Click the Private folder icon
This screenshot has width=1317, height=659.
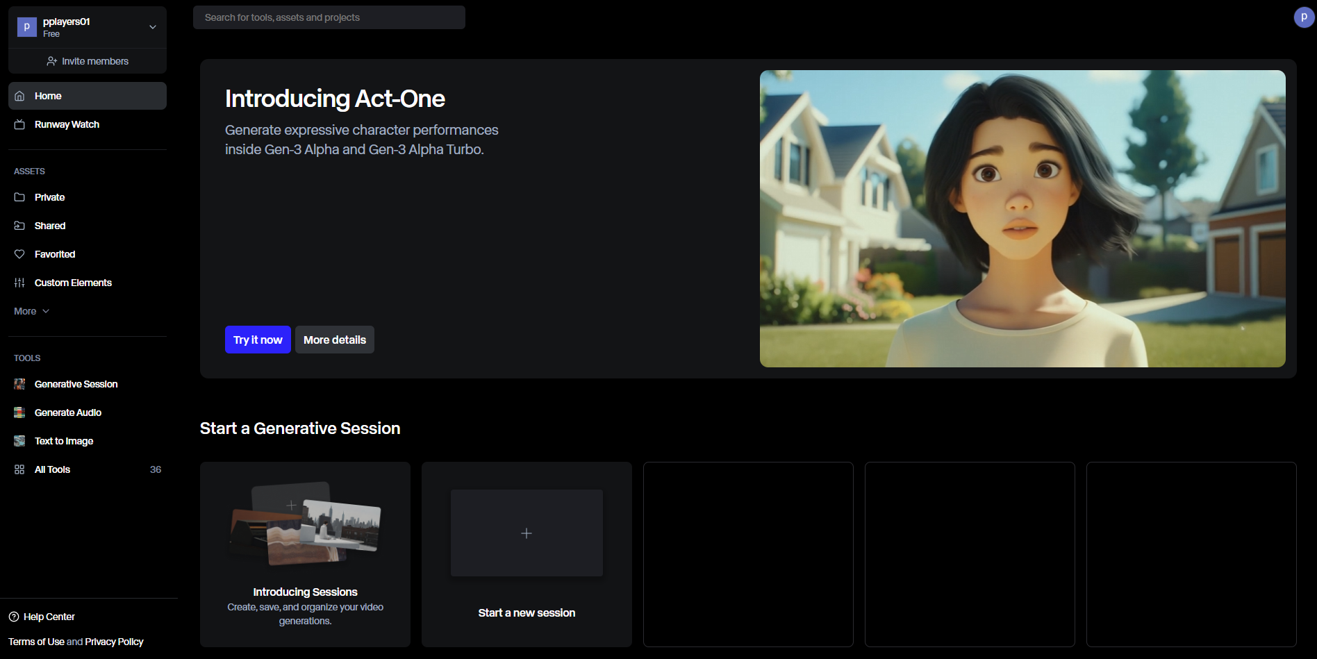(x=19, y=197)
